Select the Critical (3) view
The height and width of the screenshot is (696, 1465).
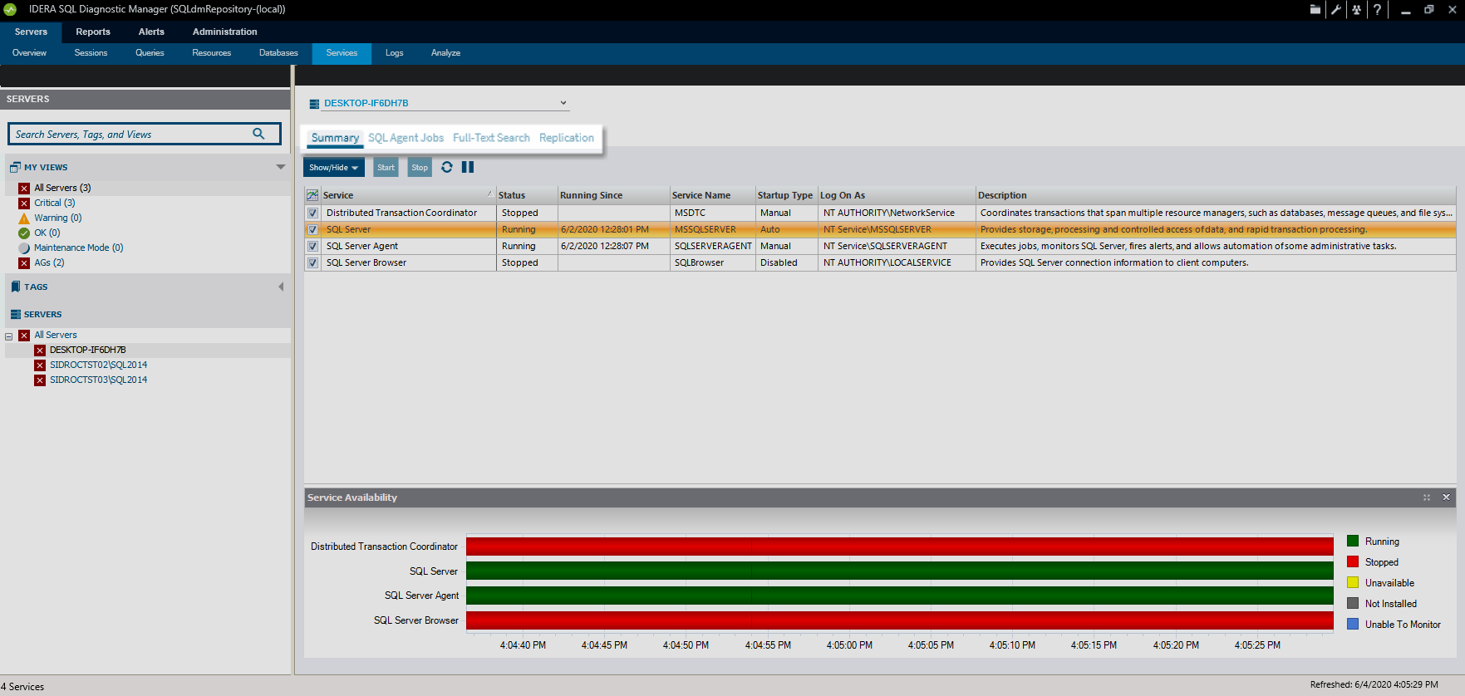[55, 203]
